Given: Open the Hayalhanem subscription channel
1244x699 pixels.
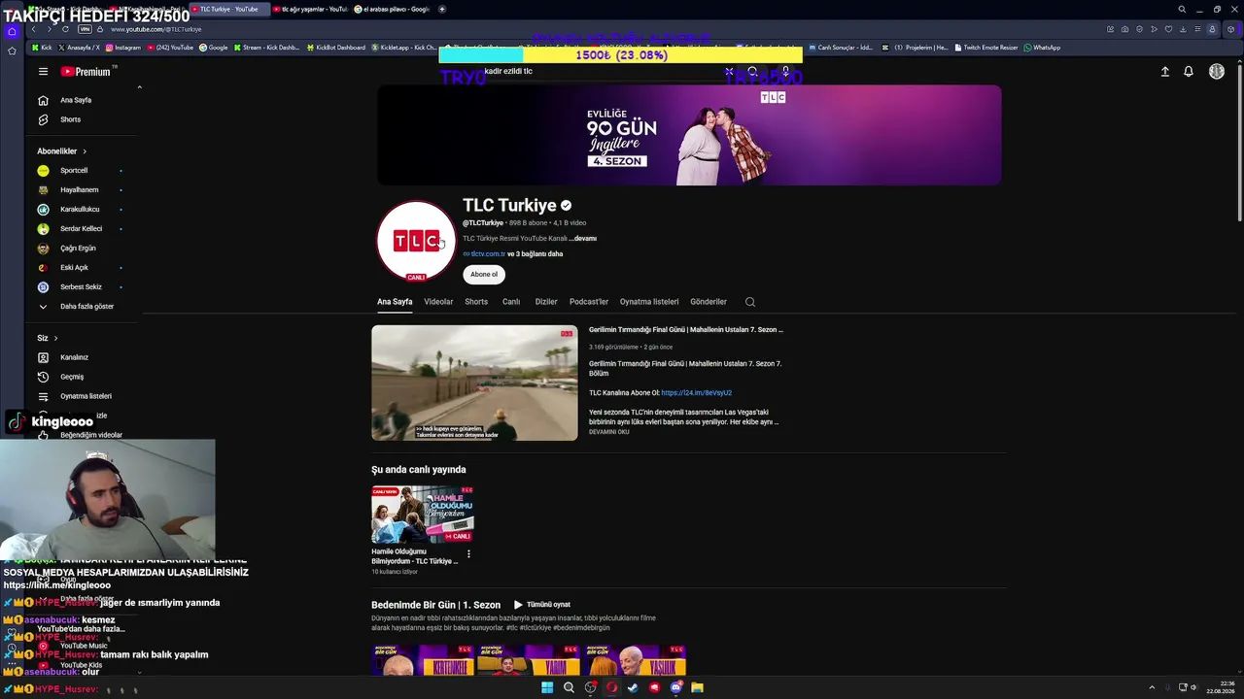Looking at the screenshot, I should coord(79,190).
